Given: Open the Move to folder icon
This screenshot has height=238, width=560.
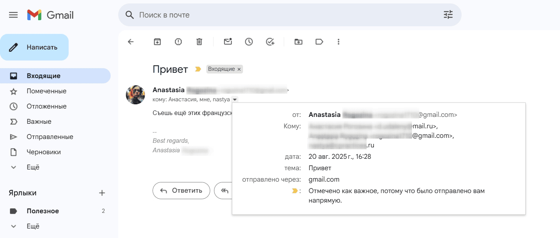Looking at the screenshot, I should (298, 42).
